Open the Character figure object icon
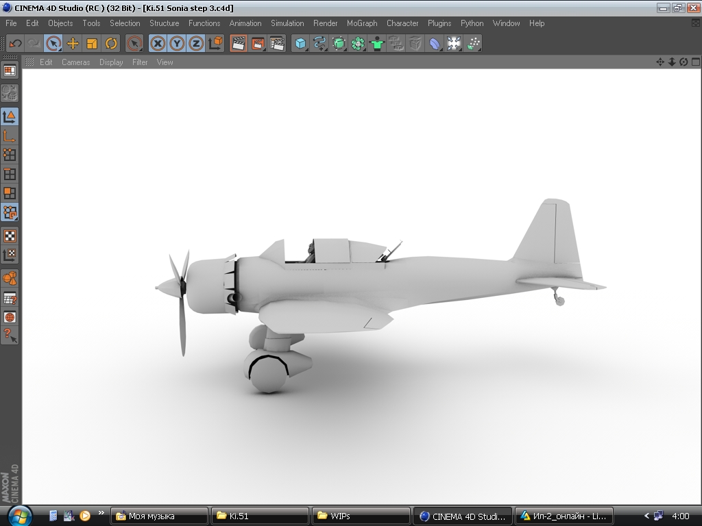Image resolution: width=702 pixels, height=526 pixels. [x=377, y=44]
